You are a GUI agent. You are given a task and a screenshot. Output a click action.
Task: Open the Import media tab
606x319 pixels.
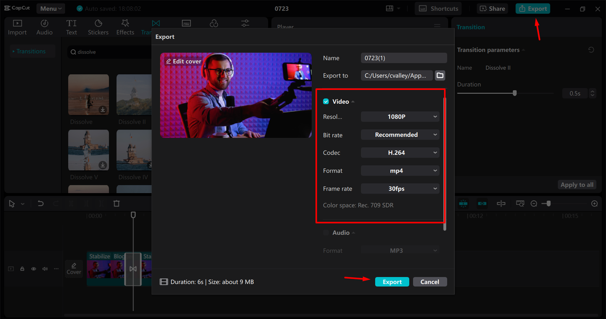17,27
